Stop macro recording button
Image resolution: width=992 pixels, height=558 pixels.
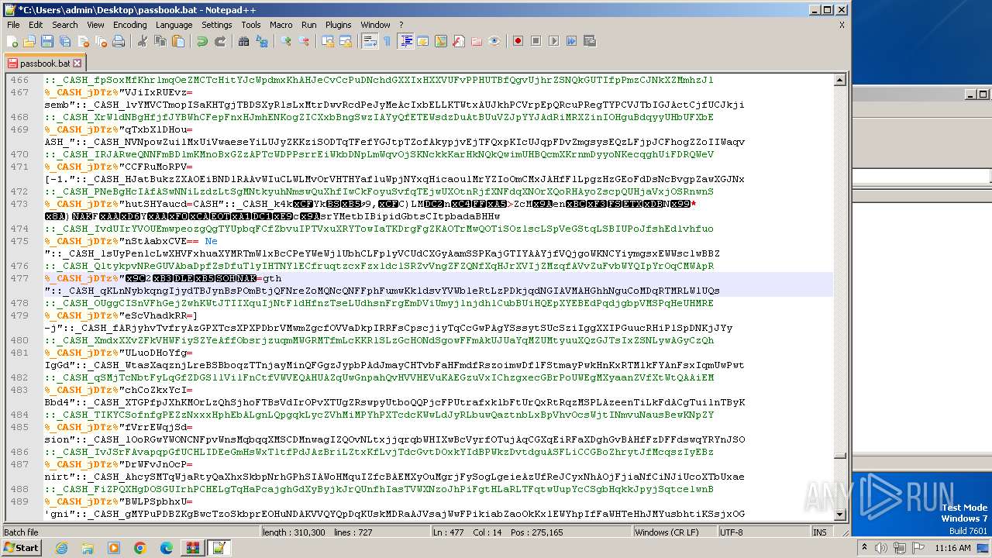536,41
